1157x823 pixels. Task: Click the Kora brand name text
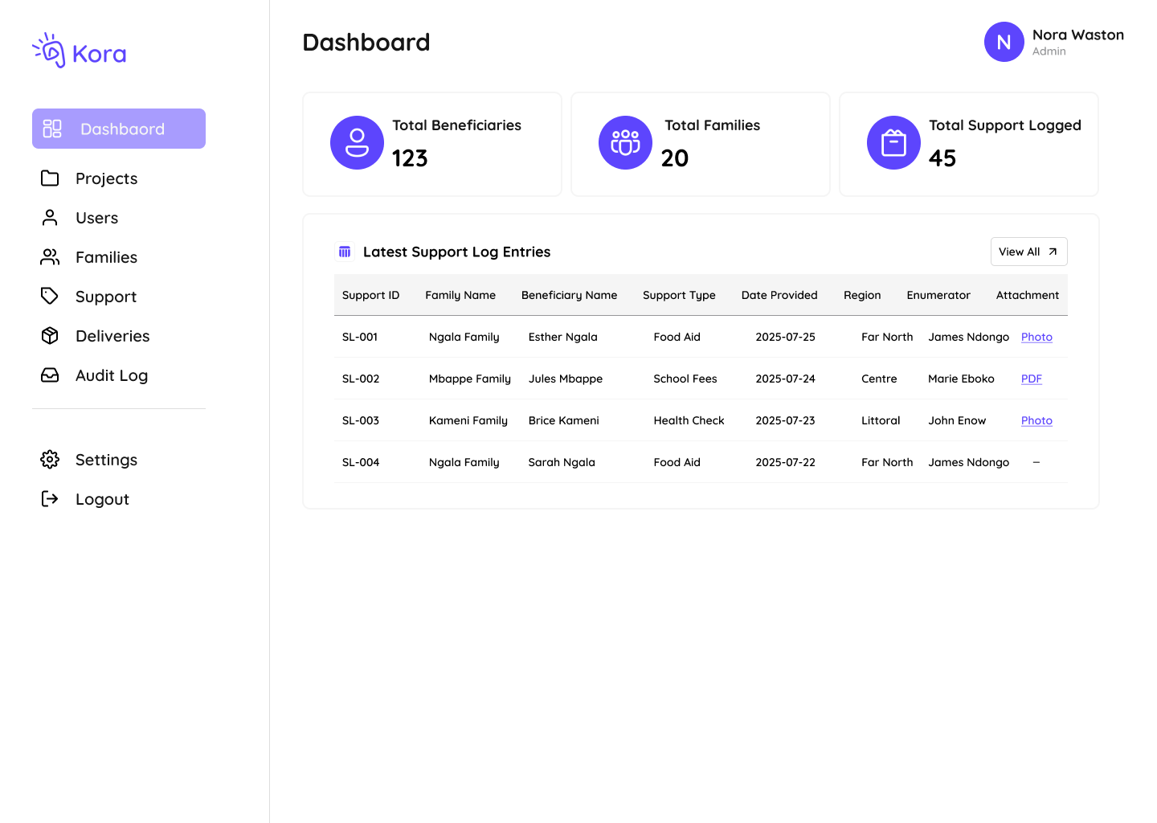click(99, 54)
